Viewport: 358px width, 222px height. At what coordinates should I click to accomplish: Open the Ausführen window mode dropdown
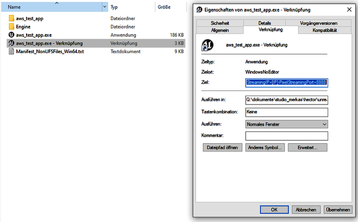(x=287, y=125)
